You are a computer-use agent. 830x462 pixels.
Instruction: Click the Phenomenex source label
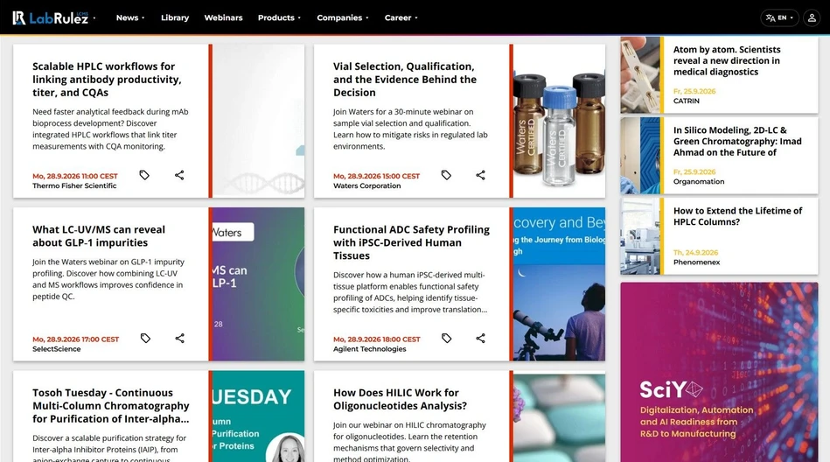click(x=696, y=262)
